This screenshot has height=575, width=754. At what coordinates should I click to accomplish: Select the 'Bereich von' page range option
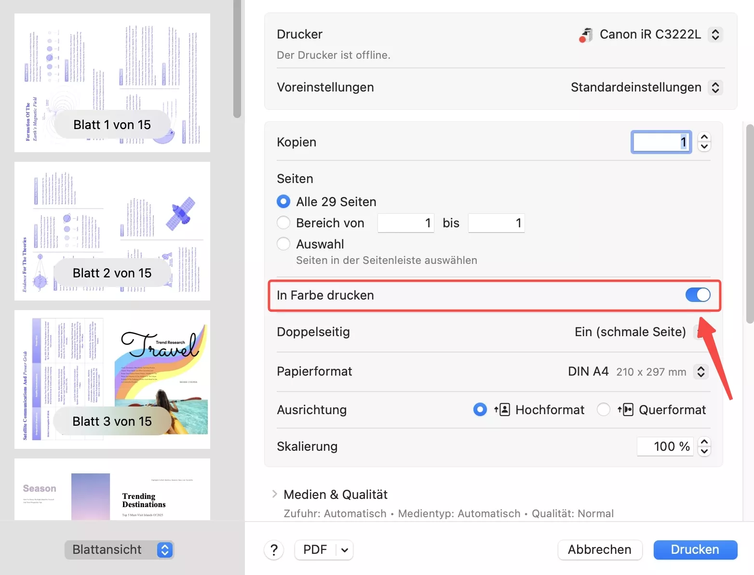(283, 222)
